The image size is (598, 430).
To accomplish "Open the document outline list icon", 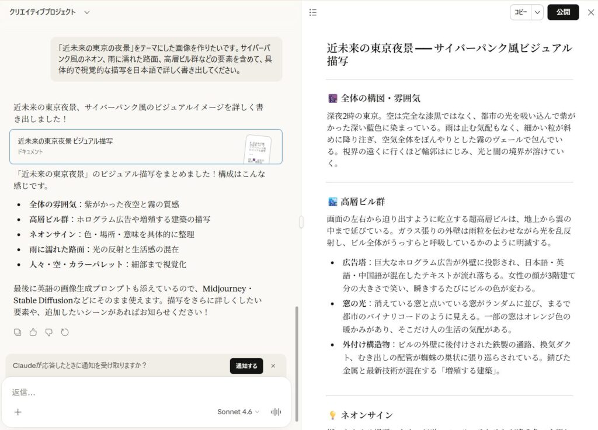I will pos(313,12).
